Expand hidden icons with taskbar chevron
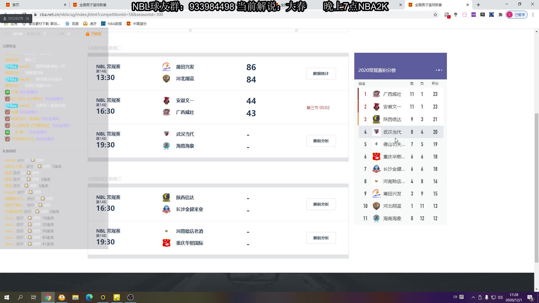The image size is (539, 303). tap(473, 297)
